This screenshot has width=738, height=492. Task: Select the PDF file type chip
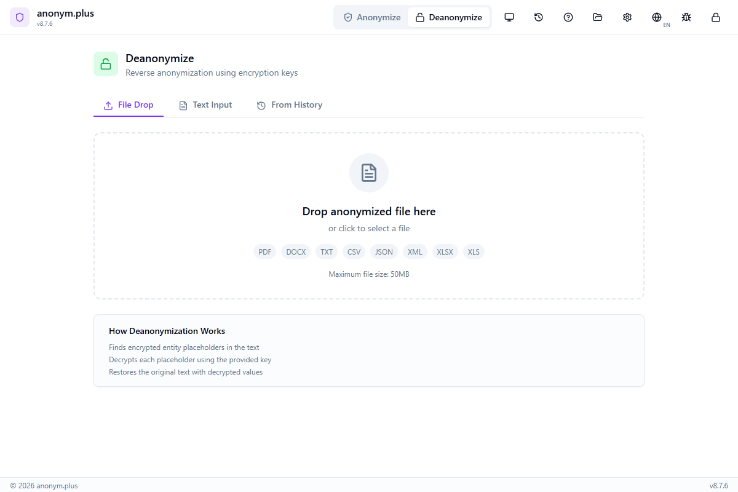coord(264,252)
